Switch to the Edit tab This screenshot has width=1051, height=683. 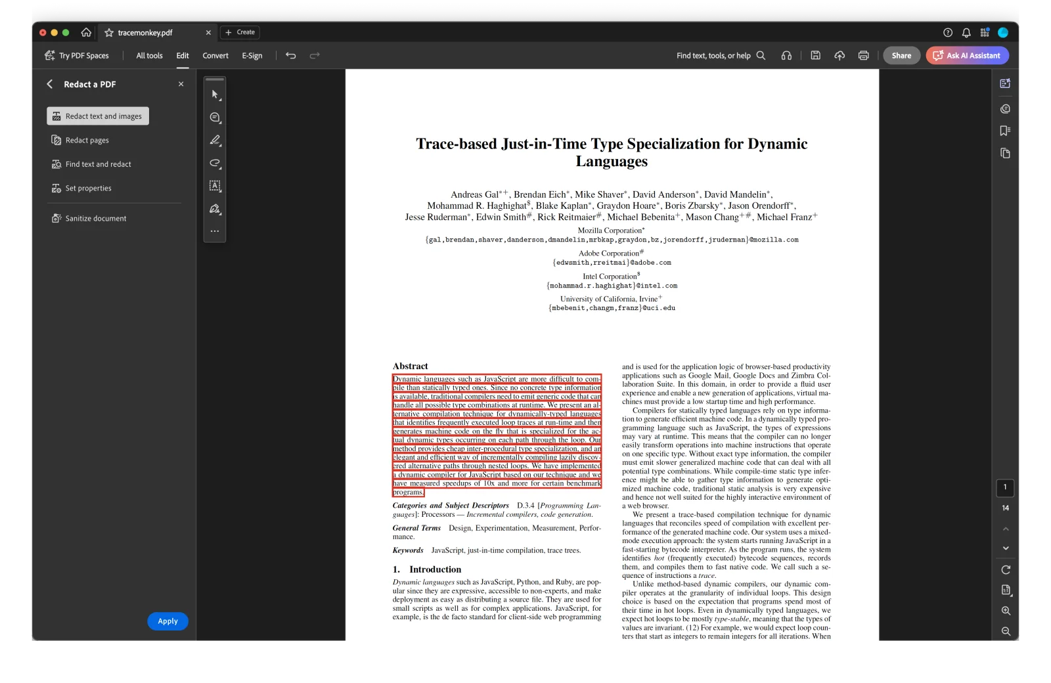pyautogui.click(x=183, y=56)
